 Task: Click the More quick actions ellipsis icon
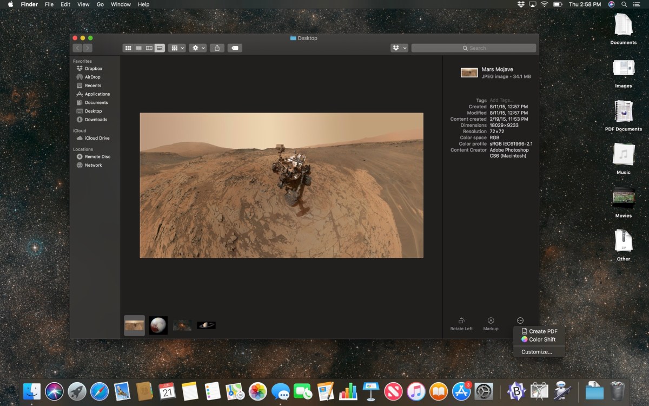(x=520, y=320)
